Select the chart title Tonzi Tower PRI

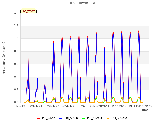coord(82,3)
